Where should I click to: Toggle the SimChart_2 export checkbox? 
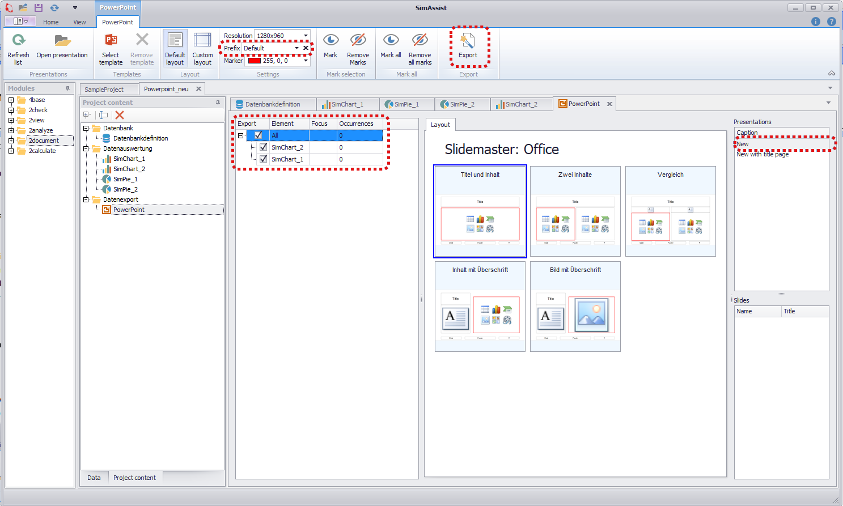pos(263,147)
